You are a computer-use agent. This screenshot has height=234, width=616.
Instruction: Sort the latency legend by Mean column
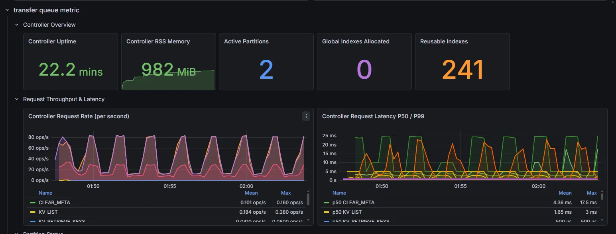[x=565, y=193]
